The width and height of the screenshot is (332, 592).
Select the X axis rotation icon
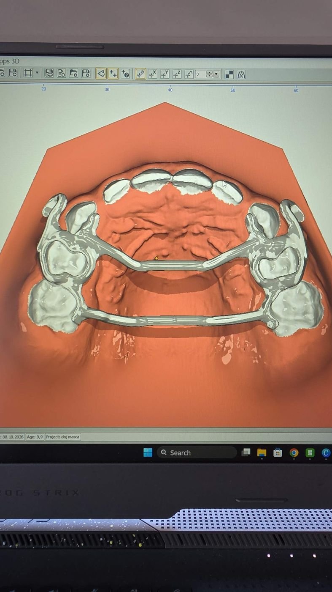(x=153, y=74)
